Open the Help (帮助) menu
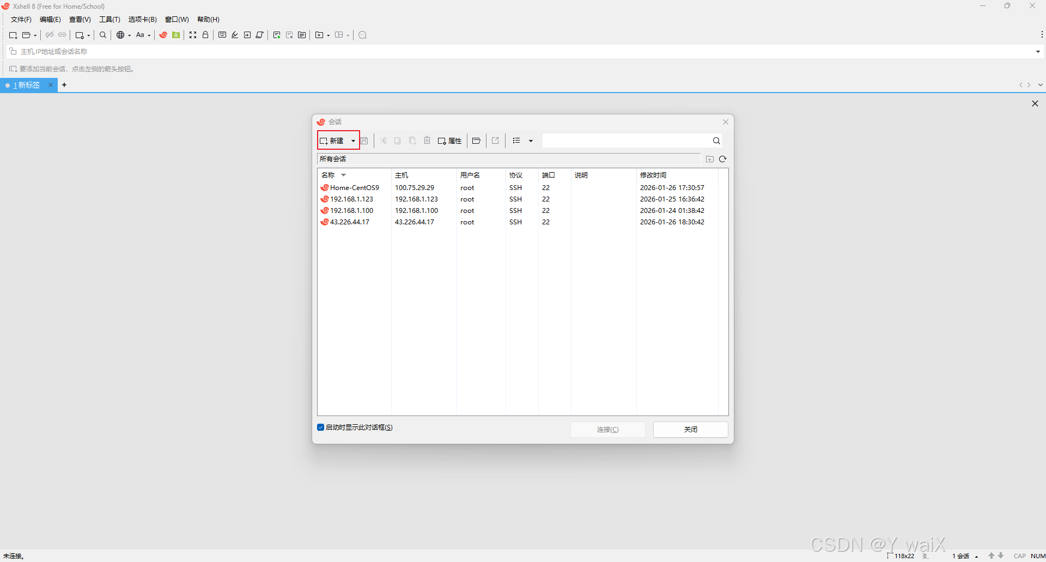 pyautogui.click(x=208, y=20)
